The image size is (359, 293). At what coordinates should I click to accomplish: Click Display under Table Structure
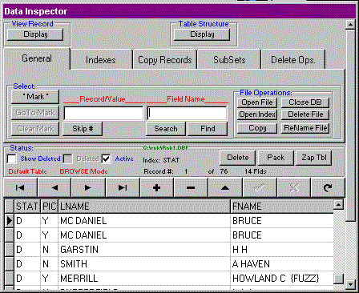[x=202, y=34]
